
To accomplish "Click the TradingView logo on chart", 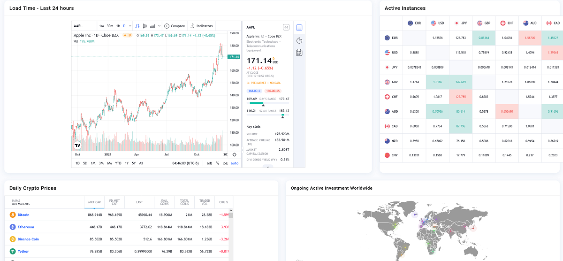I will coord(77,146).
